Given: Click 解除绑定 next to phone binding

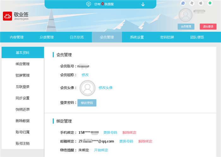Looking at the screenshot, I should point(129,132).
